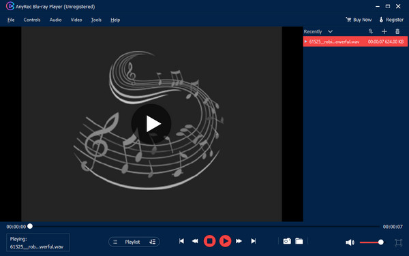Click the elapsed time 00:00:00

[16, 227]
